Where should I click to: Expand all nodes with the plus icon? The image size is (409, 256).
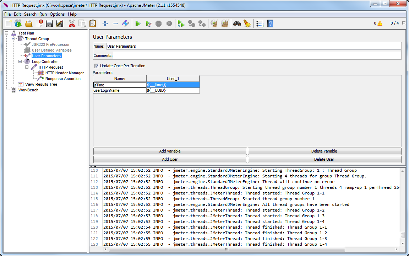tap(105, 23)
